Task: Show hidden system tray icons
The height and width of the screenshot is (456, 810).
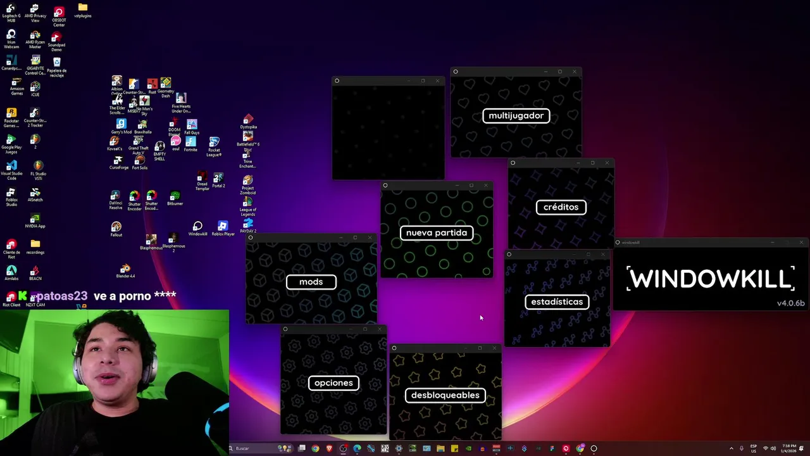Action: tap(732, 448)
